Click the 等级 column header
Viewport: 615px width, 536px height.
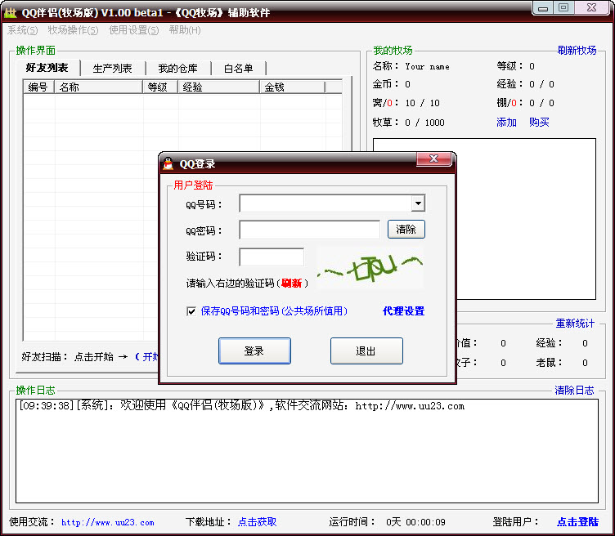click(x=160, y=87)
